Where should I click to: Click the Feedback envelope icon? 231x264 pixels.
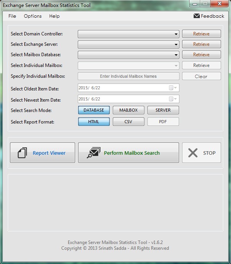(x=196, y=16)
